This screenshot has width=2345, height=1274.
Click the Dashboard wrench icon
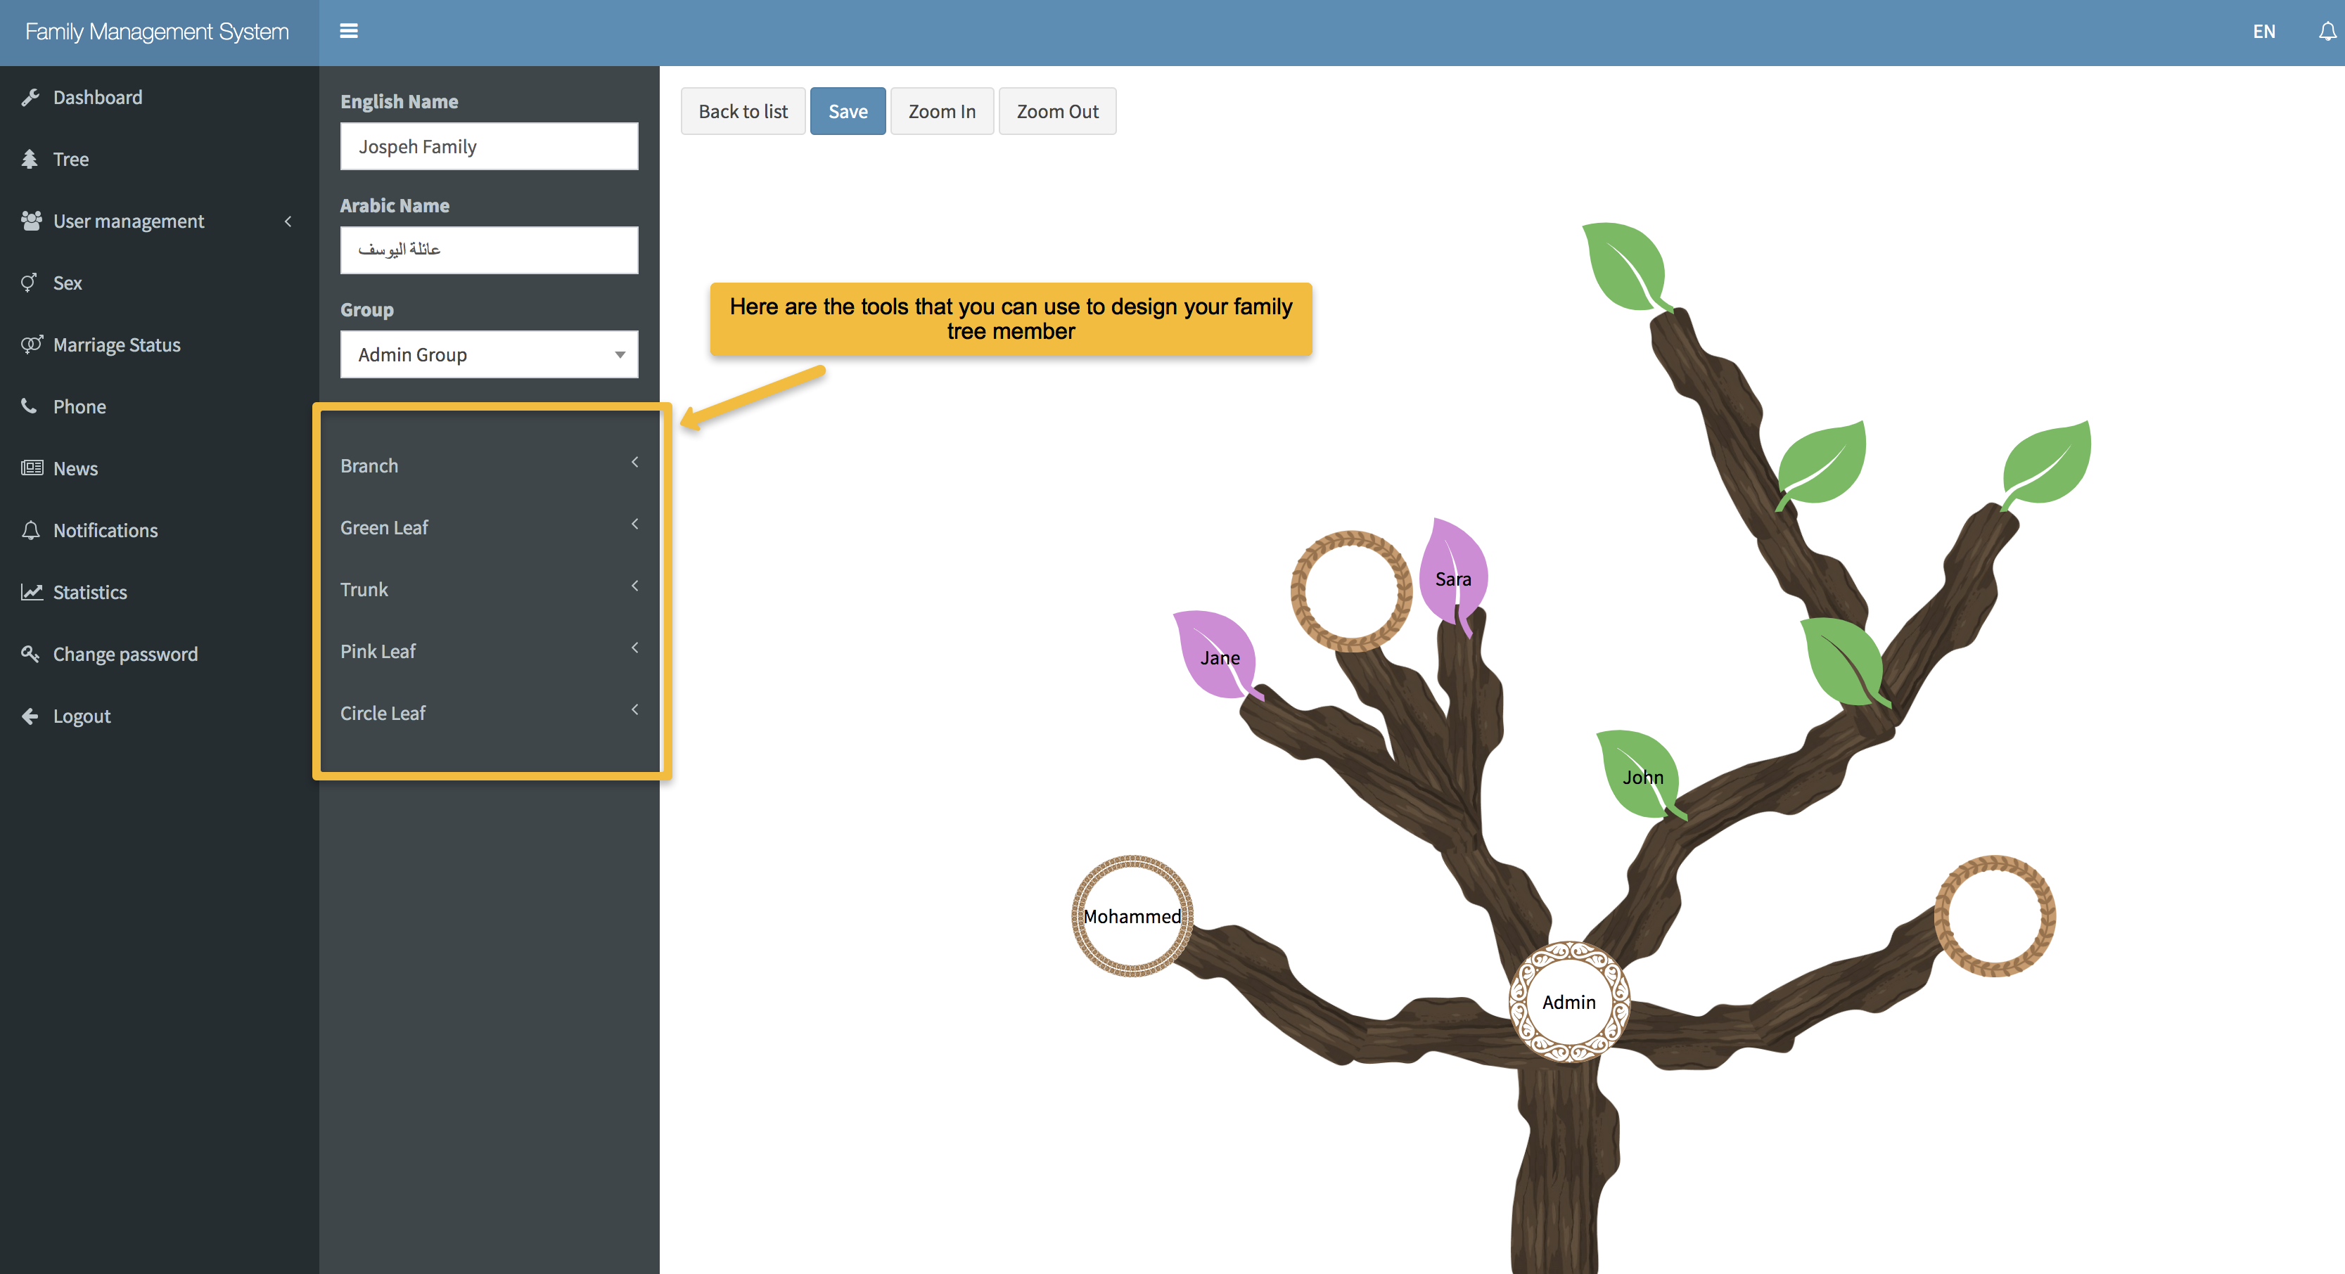pyautogui.click(x=31, y=97)
